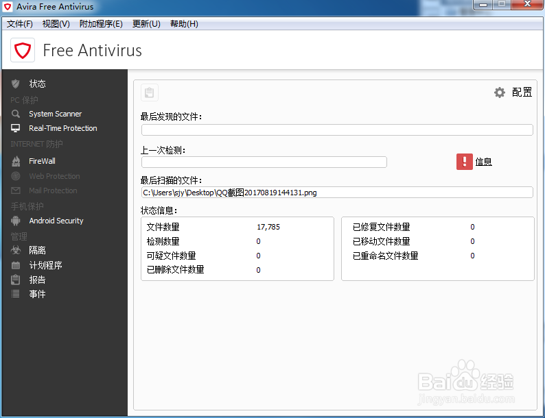Click the Real-Time Protection monitor icon
545x418 pixels.
[x=15, y=128]
